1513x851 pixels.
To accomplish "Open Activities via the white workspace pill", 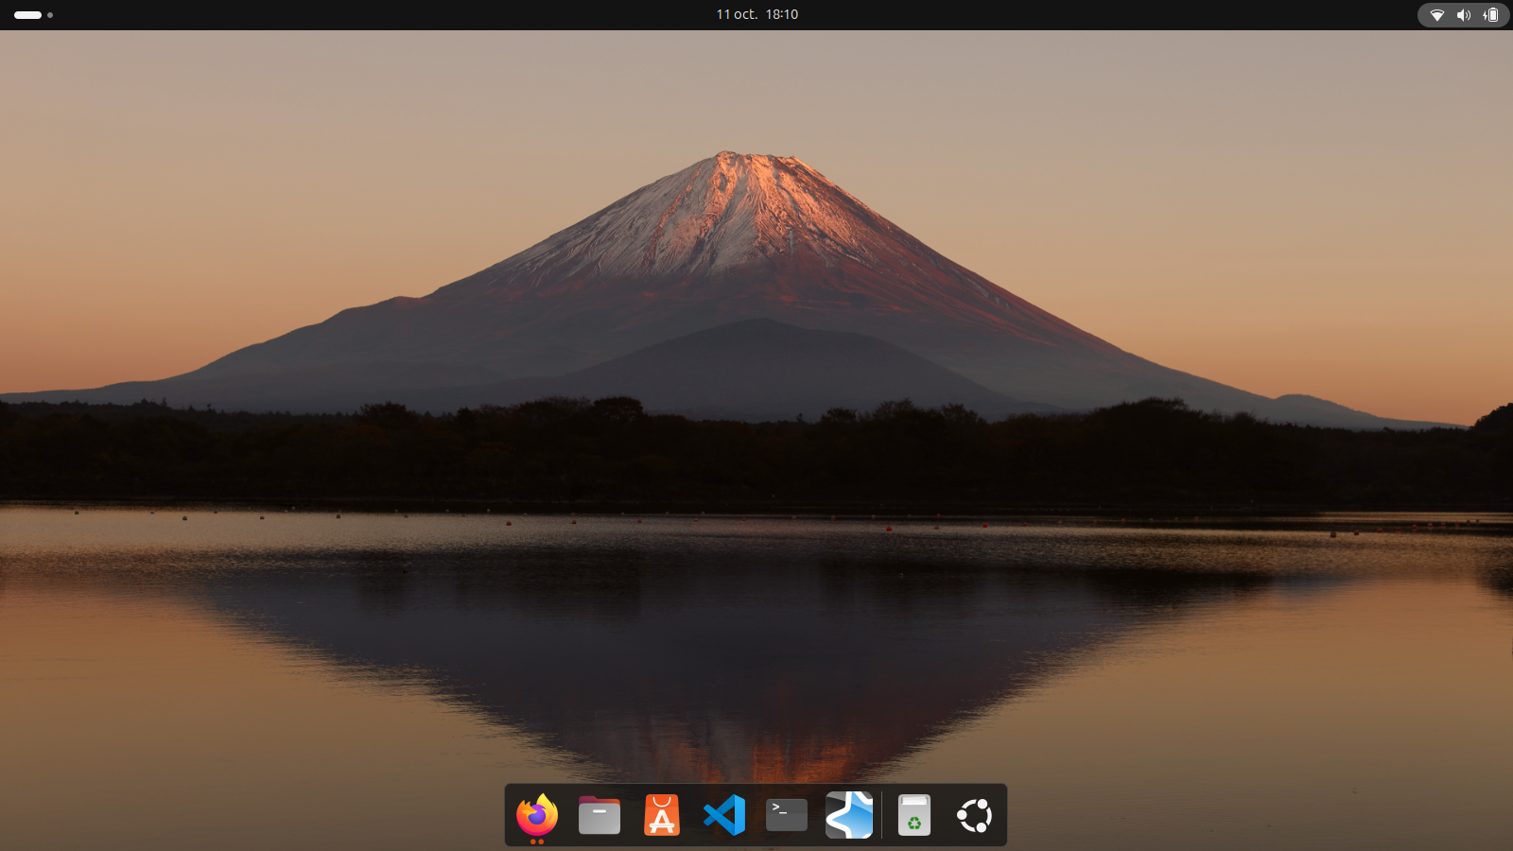I will click(28, 15).
